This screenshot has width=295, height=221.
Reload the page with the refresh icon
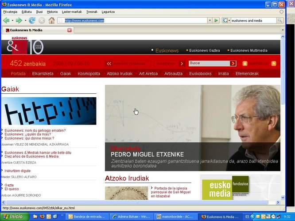(x=32, y=20)
